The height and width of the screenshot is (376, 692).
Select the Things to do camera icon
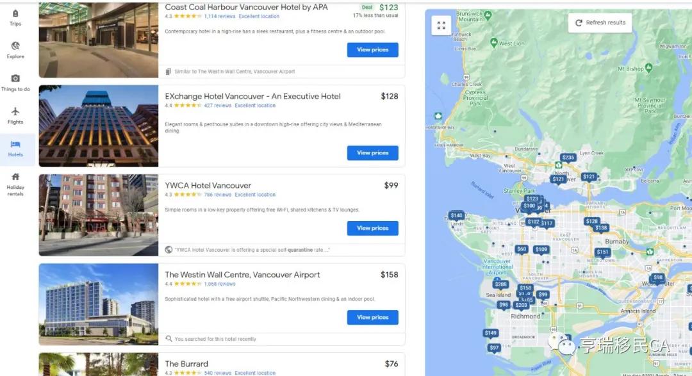click(x=15, y=78)
